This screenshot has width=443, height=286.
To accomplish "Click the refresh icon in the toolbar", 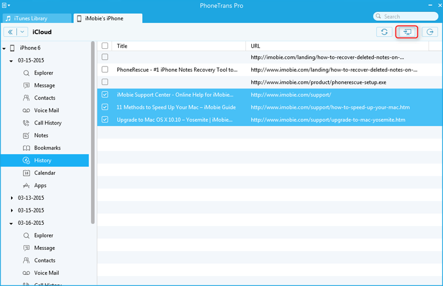I will pyautogui.click(x=384, y=32).
